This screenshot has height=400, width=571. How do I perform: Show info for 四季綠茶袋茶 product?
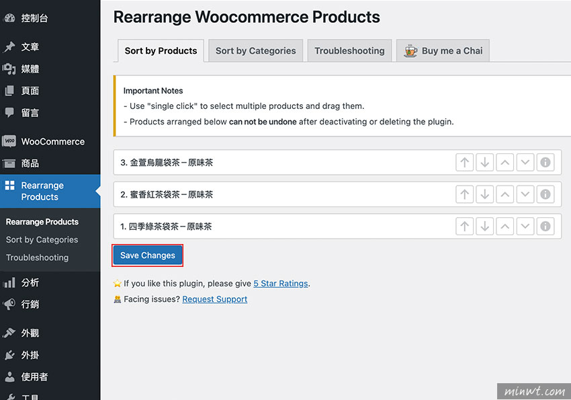[x=545, y=227]
